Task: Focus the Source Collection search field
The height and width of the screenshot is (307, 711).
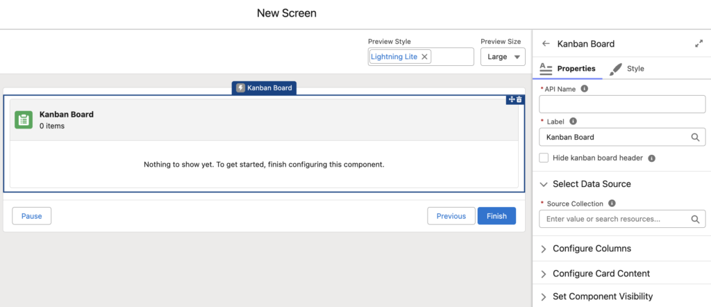Action: coord(622,219)
